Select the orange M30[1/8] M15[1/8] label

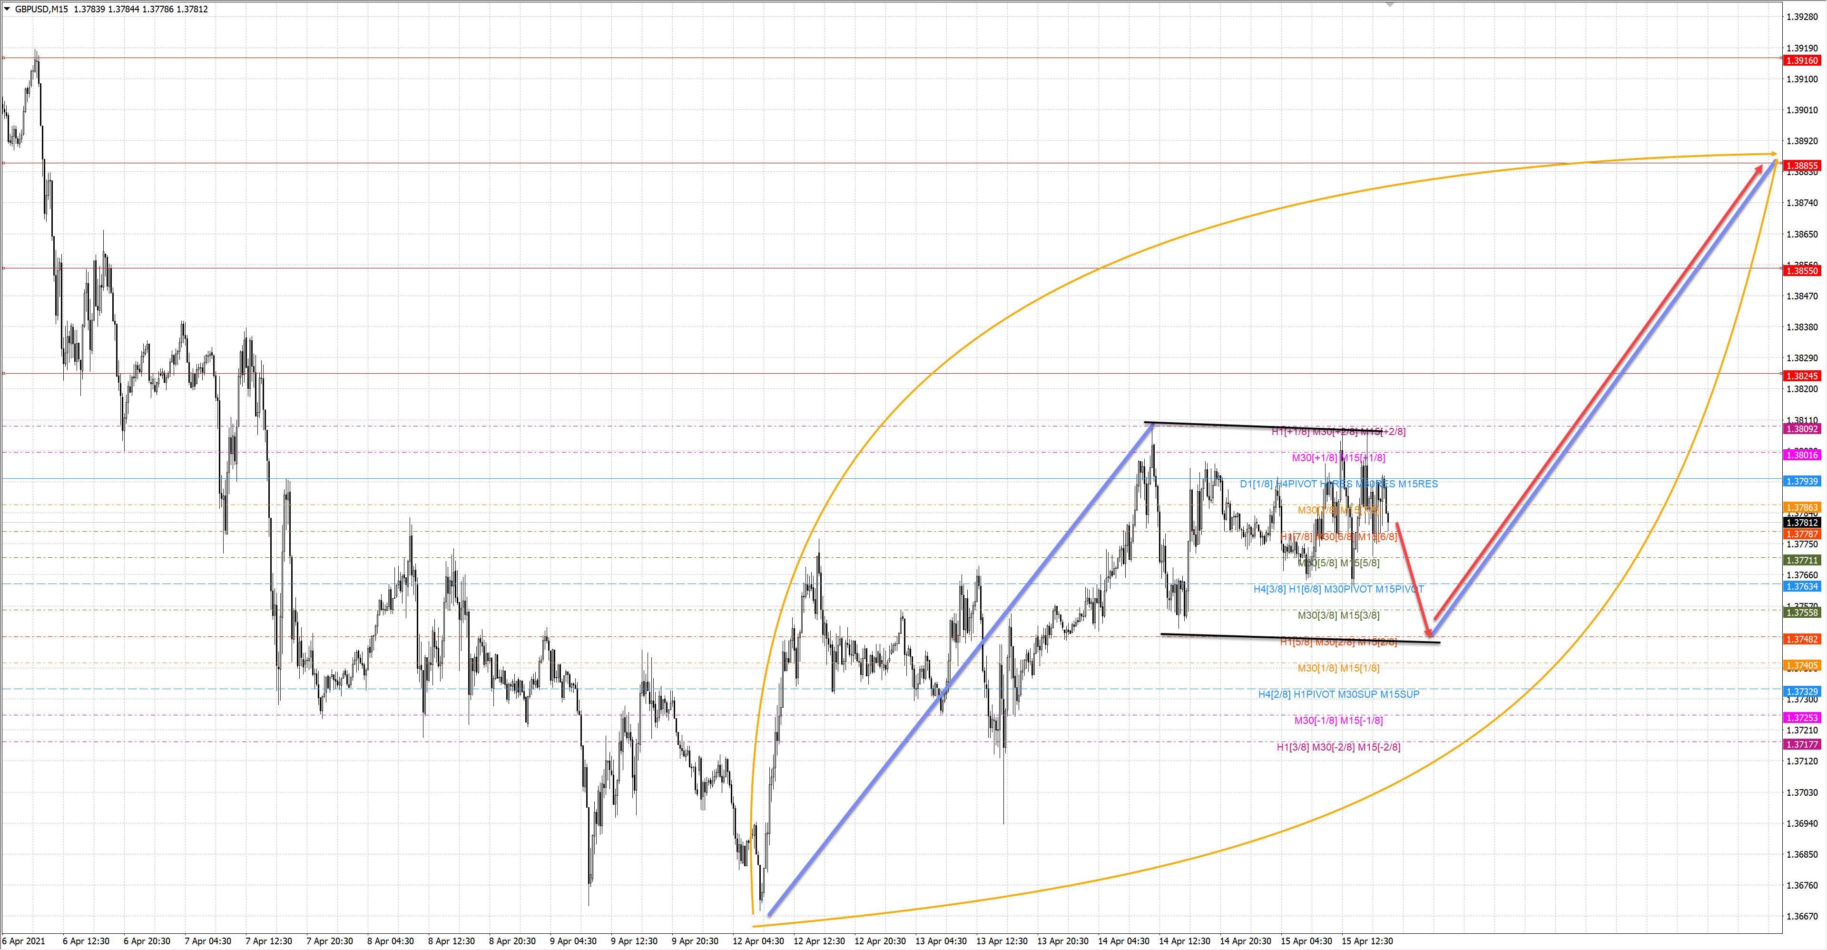click(1338, 668)
